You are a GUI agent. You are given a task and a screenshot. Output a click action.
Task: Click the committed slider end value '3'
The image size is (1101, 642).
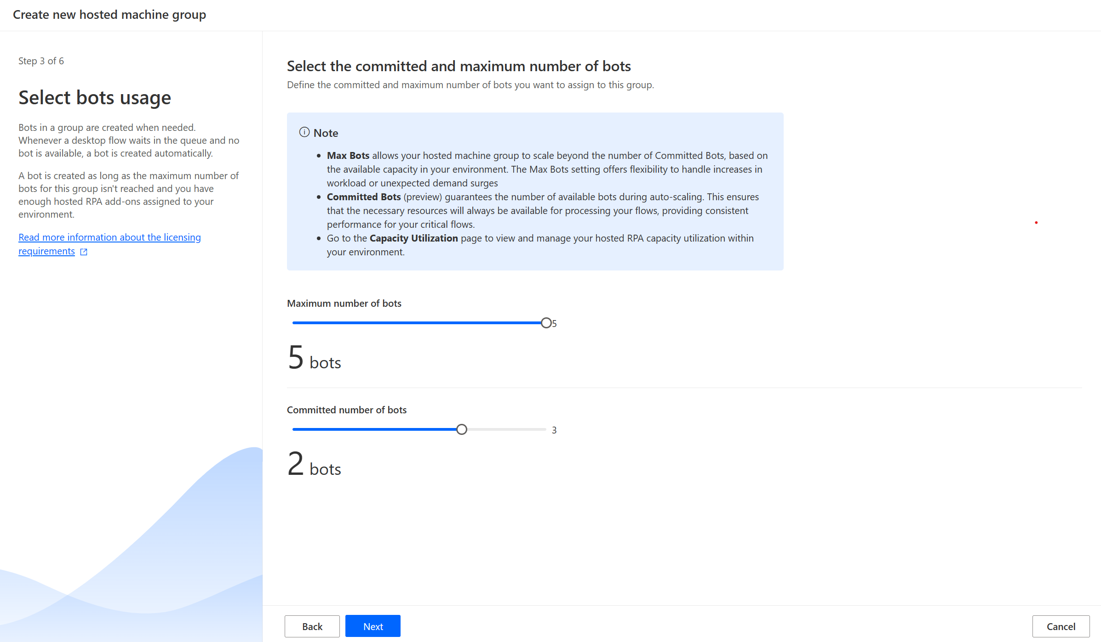(x=554, y=430)
